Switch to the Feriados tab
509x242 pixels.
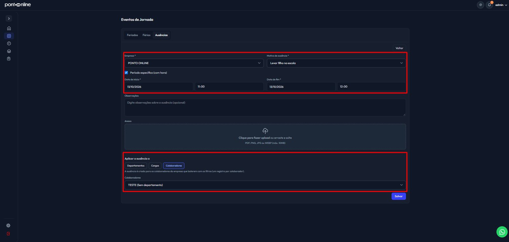click(132, 35)
